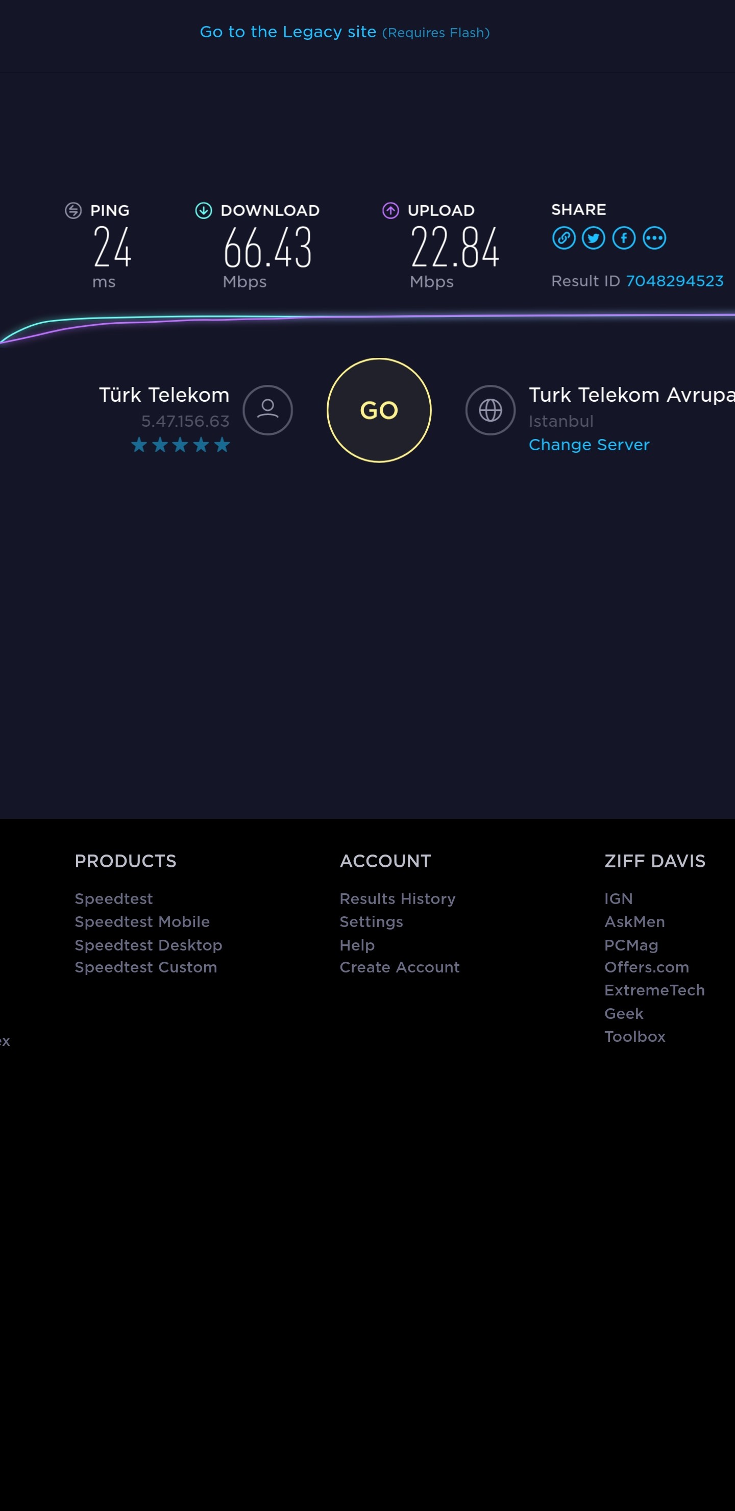Share result via Facebook icon
735x1511 pixels.
[624, 238]
